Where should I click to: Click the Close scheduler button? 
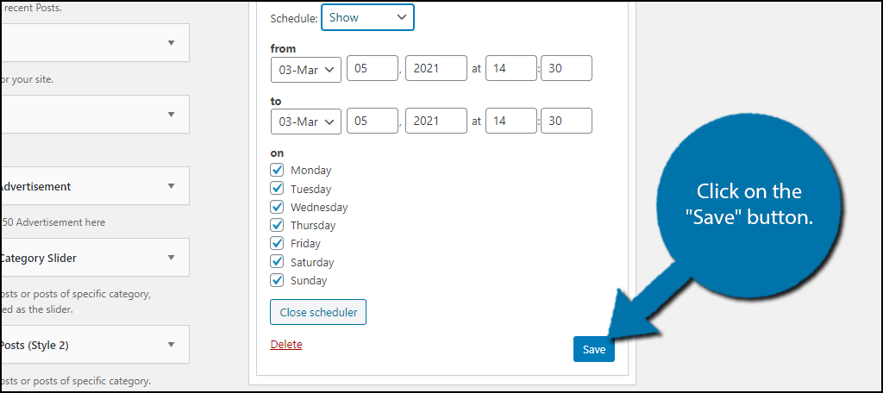[318, 313]
